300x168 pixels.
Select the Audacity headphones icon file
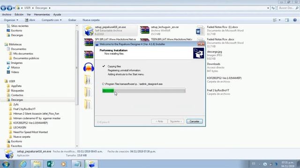(x=89, y=67)
